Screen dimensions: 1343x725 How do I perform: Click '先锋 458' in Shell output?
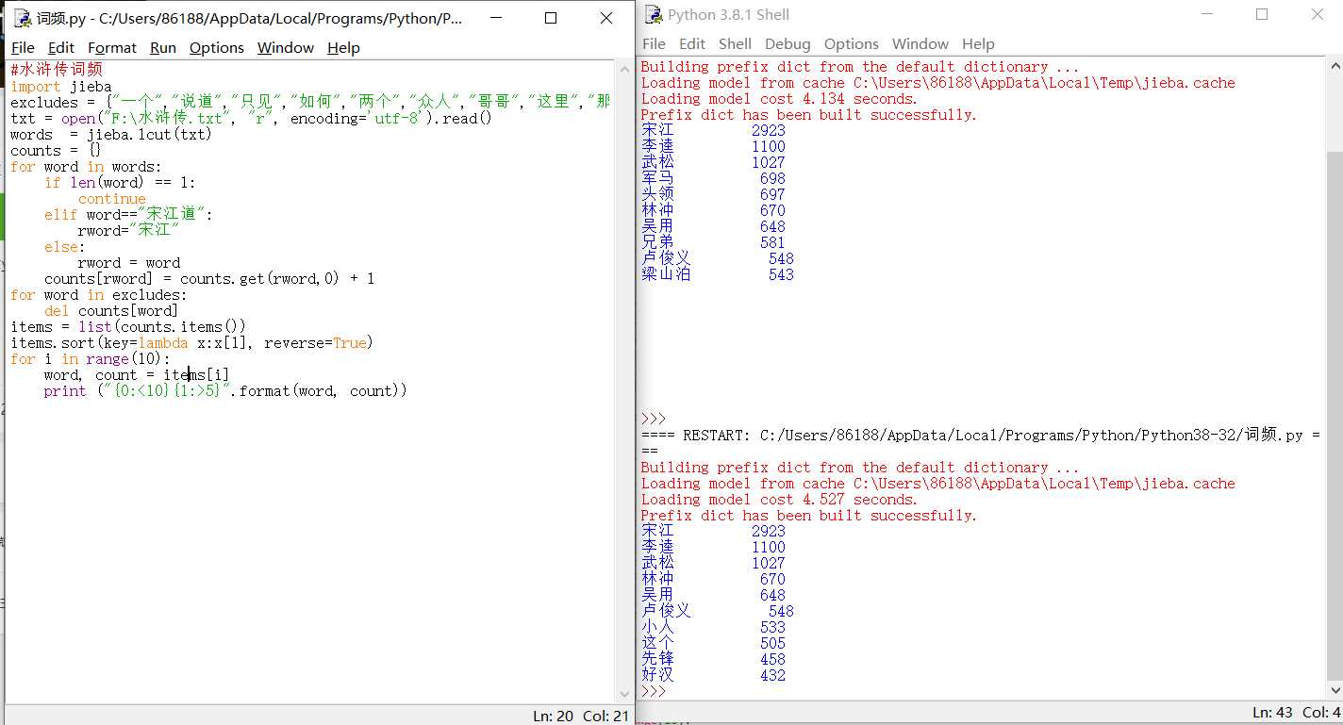tap(713, 659)
